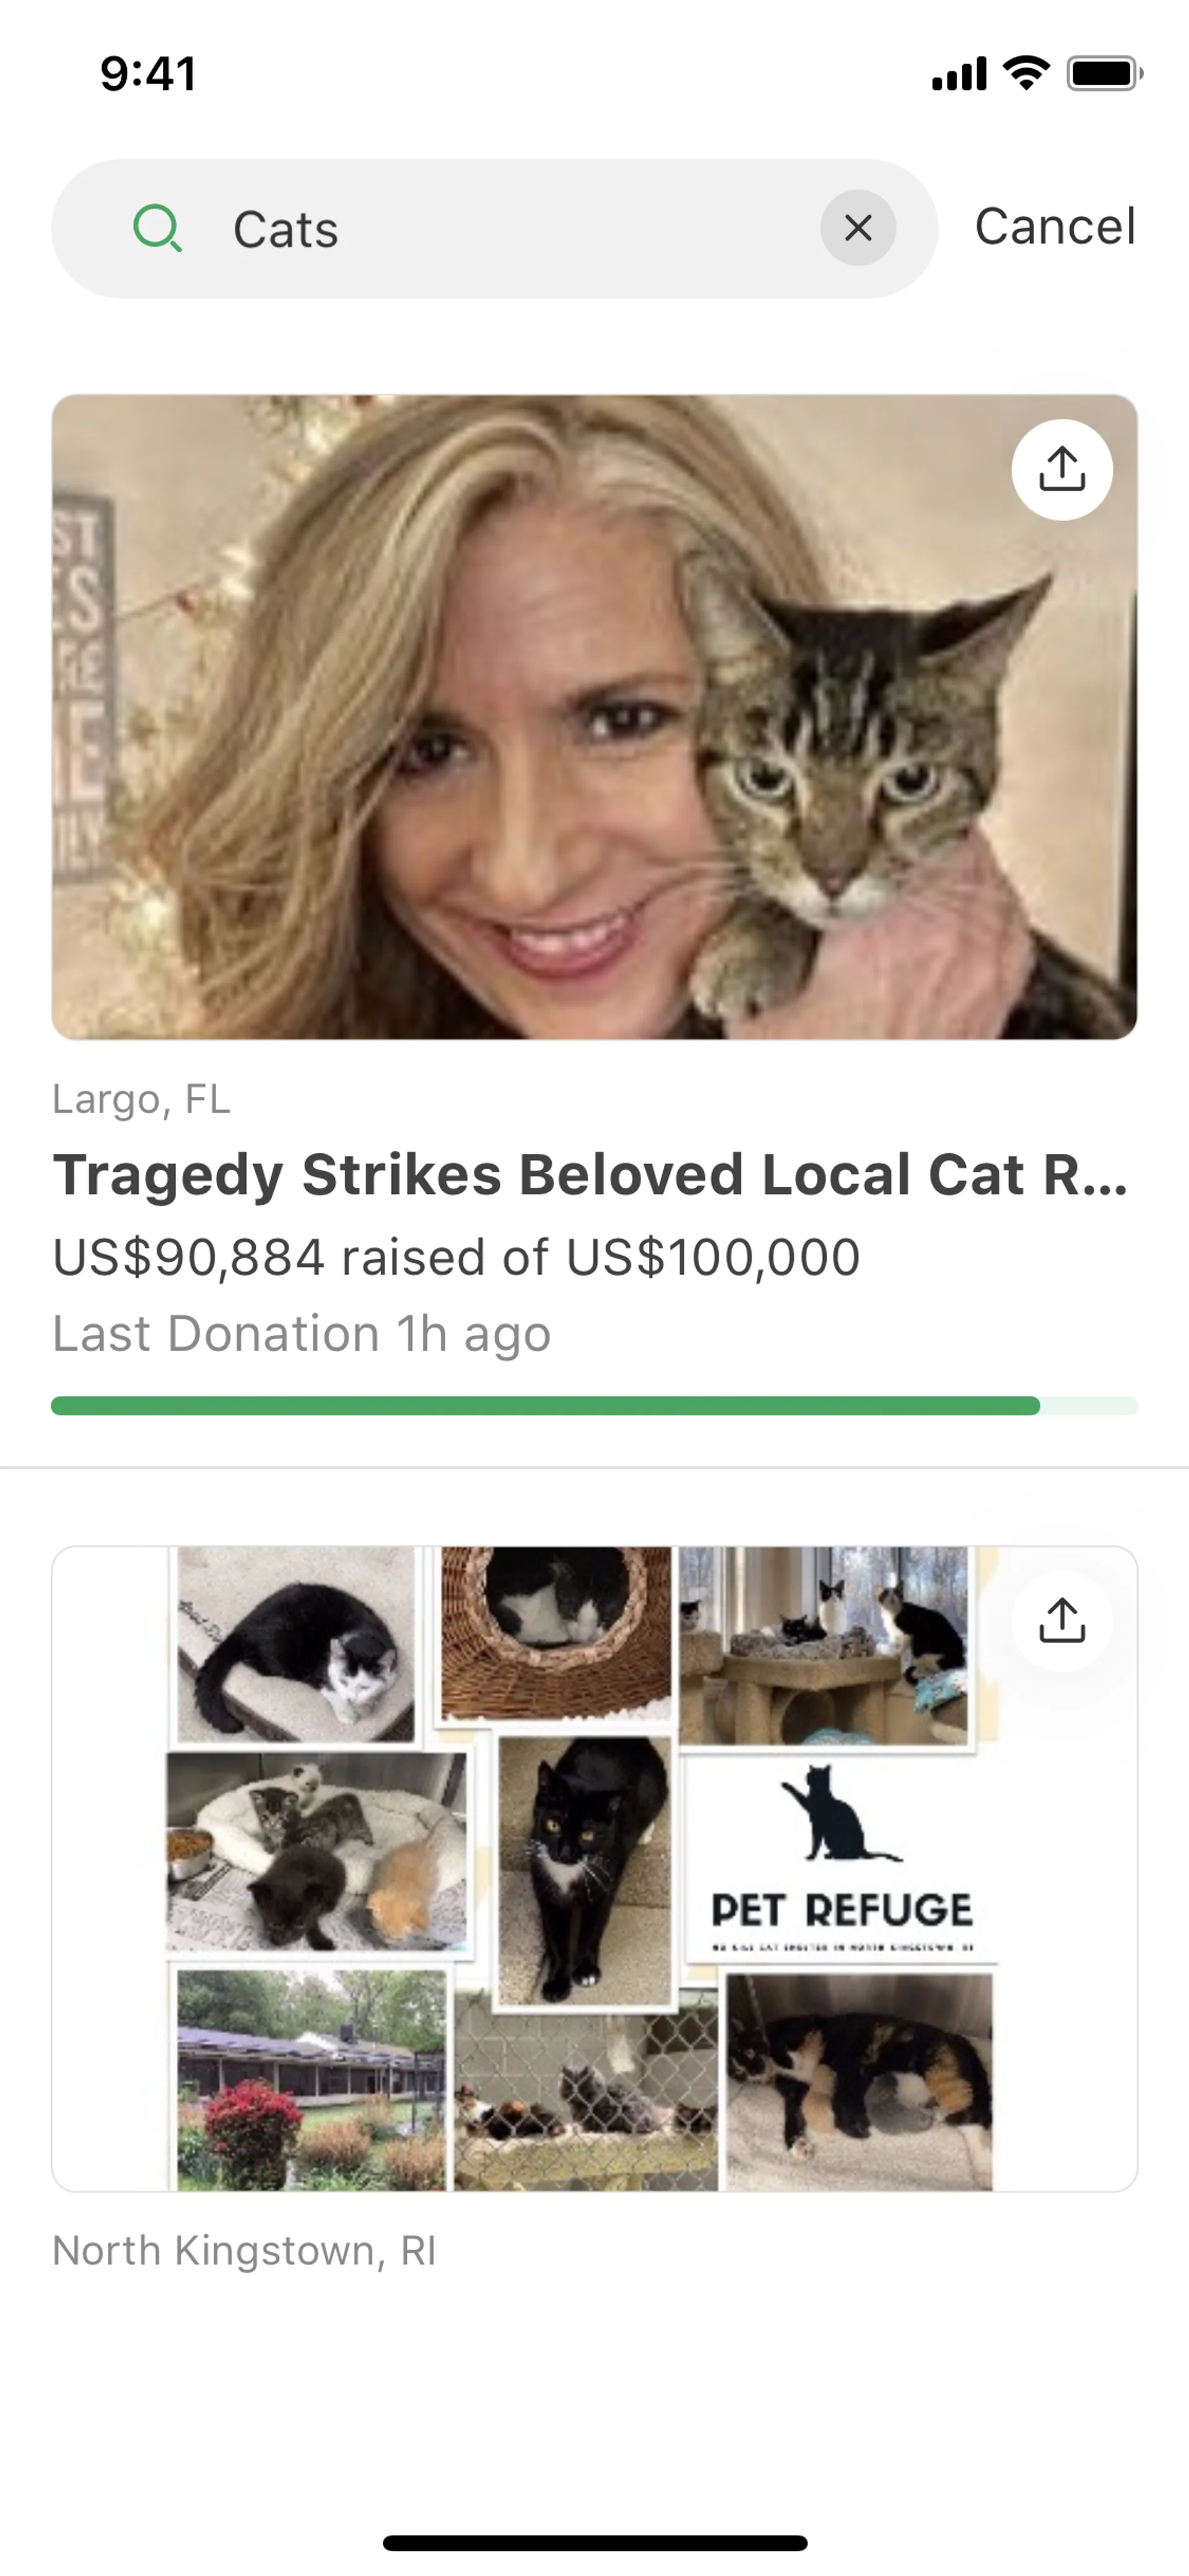The image size is (1189, 2576).
Task: Tap the battery indicator icon
Action: click(1104, 73)
